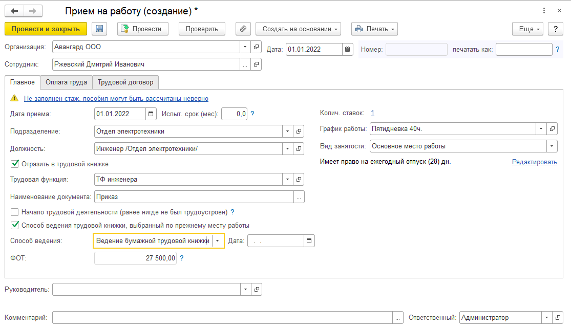This screenshot has height=329, width=571.
Task: Expand the Подразделение dropdown list
Action: point(287,131)
